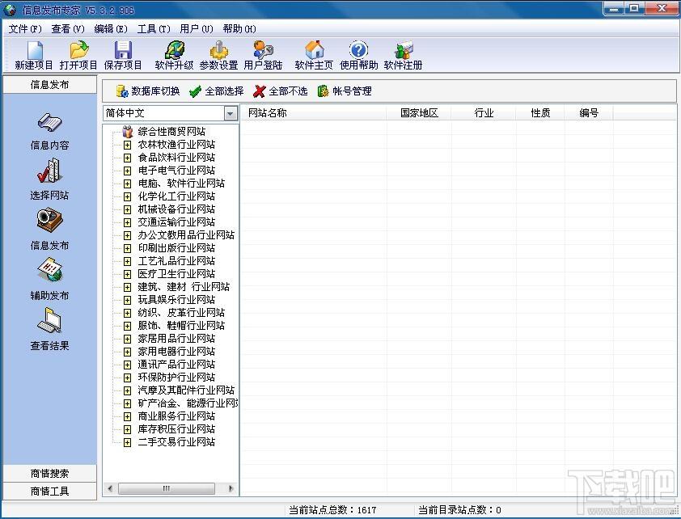Click 全部不选 to deselect all
This screenshot has height=519, width=681.
coord(280,91)
